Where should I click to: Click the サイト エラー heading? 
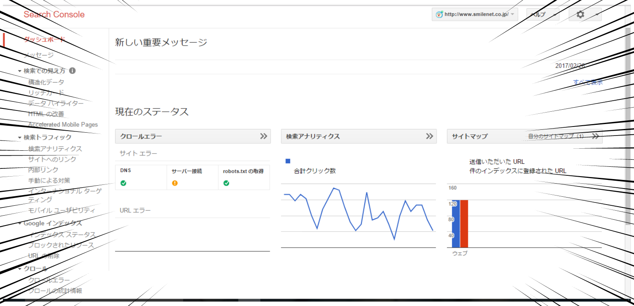139,154
